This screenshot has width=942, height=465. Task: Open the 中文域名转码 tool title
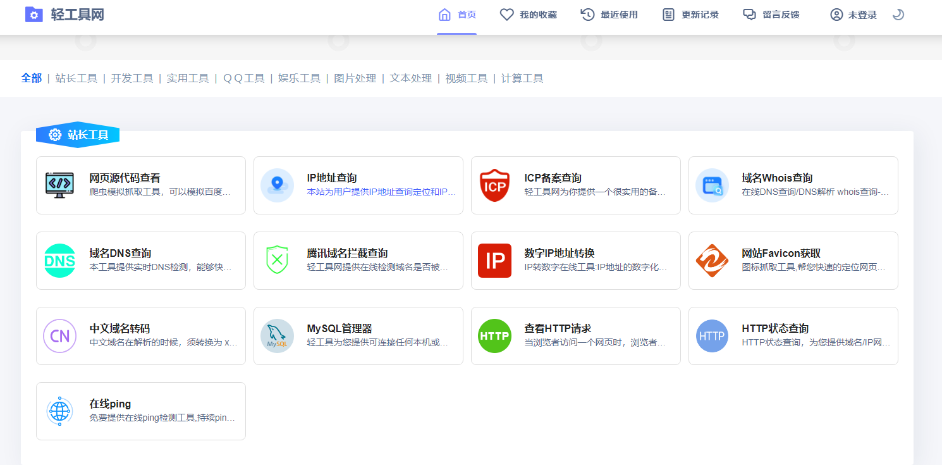[119, 329]
